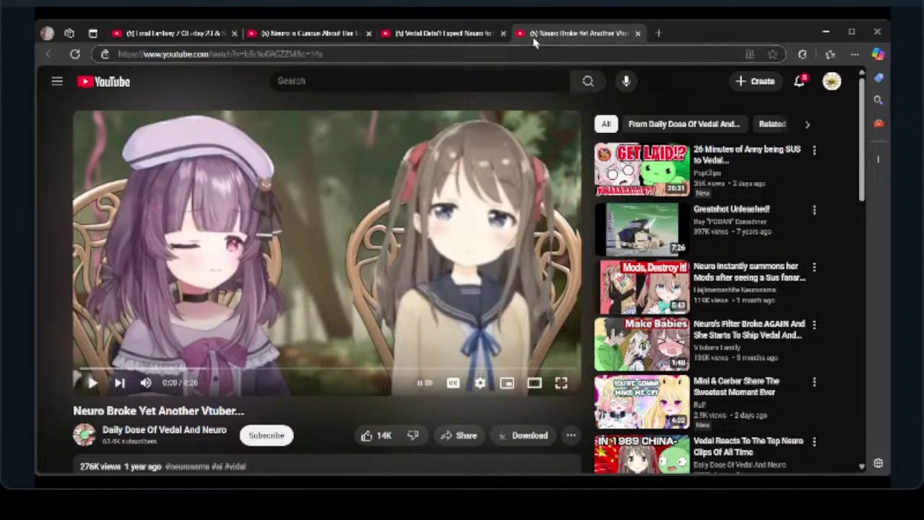Viewport: 924px width, 520px height.
Task: Like the video with 14K likes
Action: coord(376,435)
